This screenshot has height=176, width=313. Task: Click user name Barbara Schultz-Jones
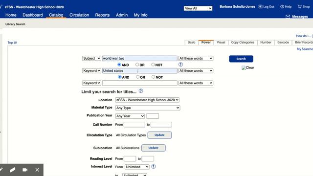tap(237, 6)
